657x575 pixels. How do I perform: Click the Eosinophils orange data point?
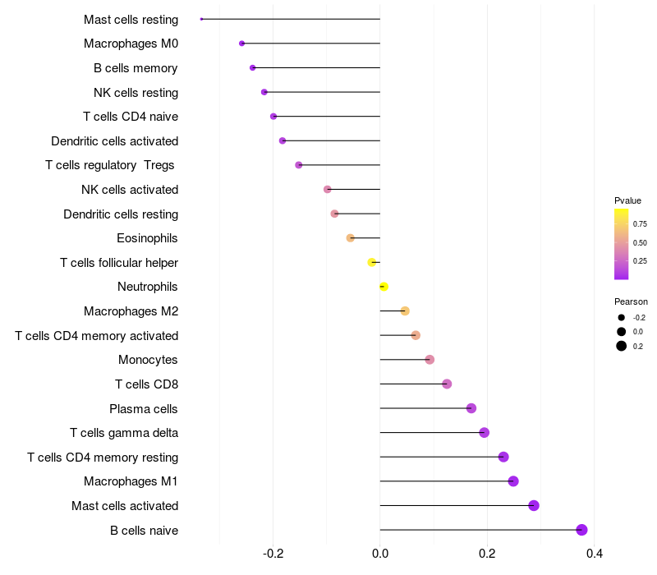tap(351, 238)
